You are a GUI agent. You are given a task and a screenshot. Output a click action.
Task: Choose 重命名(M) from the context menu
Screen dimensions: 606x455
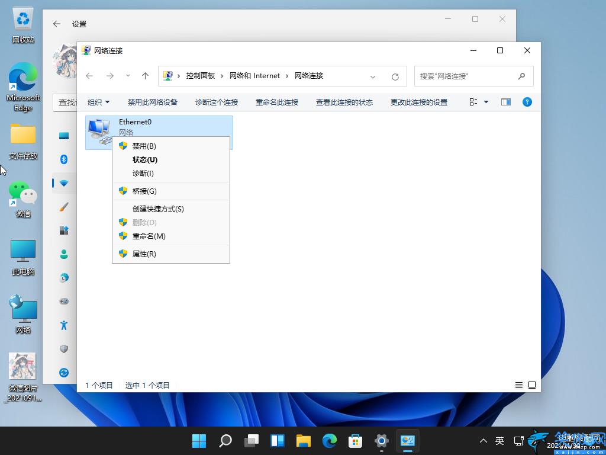pos(171,236)
